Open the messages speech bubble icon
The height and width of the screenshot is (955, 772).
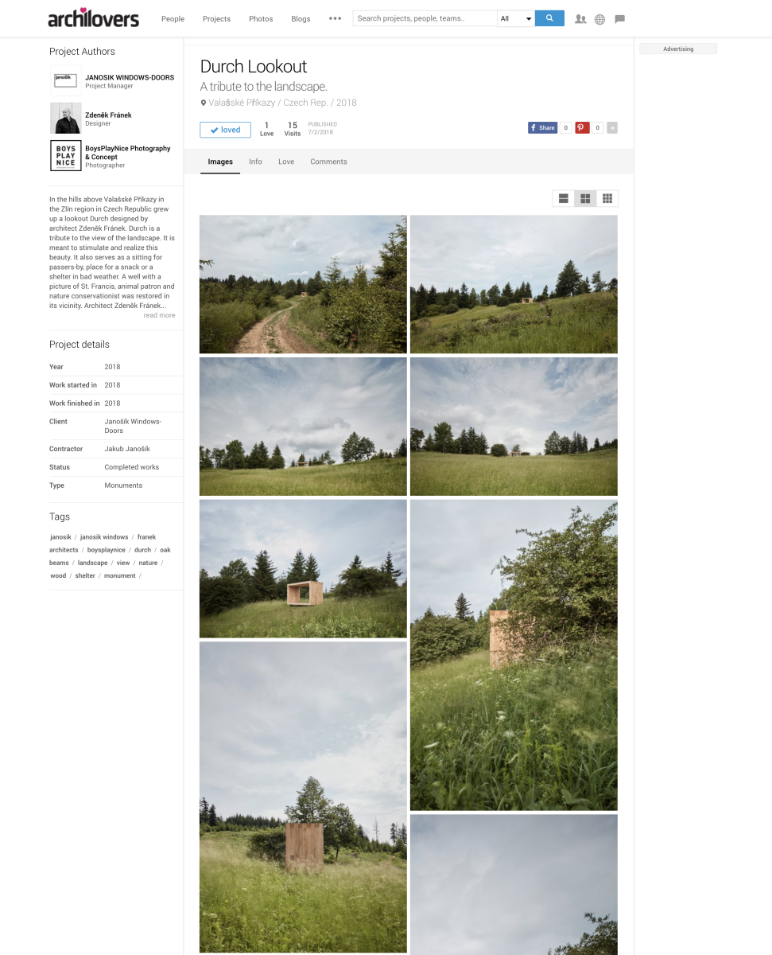[620, 19]
